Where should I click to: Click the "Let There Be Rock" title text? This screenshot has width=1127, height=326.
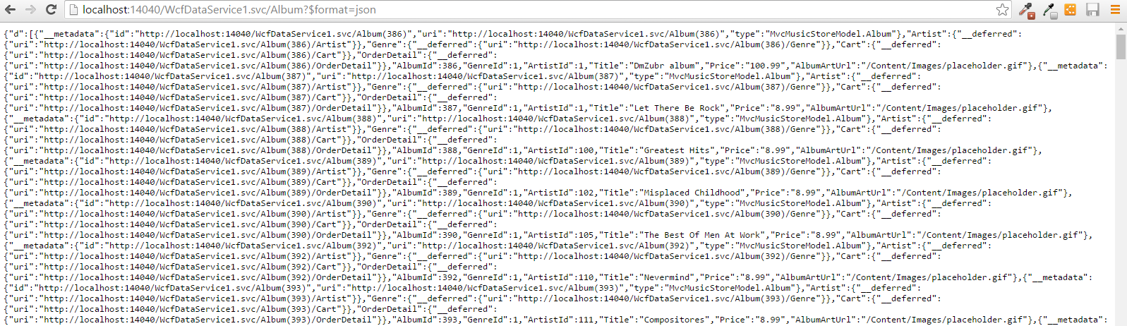point(677,108)
